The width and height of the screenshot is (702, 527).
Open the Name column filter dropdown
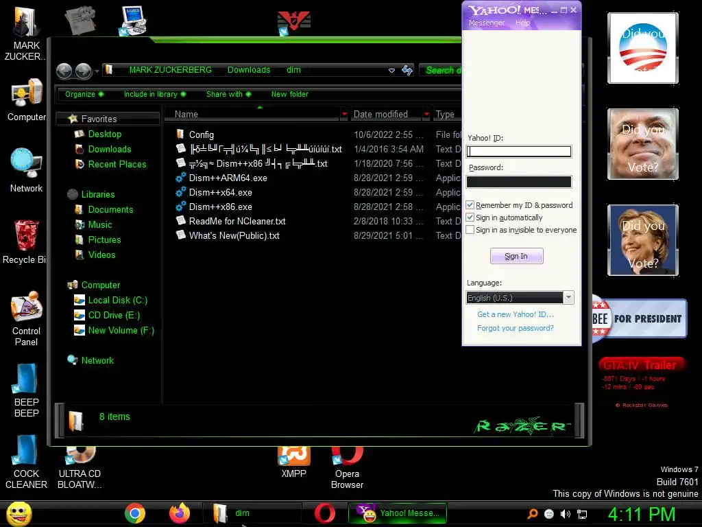[x=344, y=115]
